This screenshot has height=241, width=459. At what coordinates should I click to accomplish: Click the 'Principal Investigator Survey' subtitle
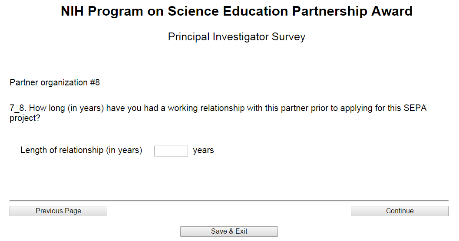coord(236,37)
